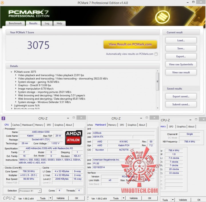Maximize the PCMark 7 window

tap(193, 2)
